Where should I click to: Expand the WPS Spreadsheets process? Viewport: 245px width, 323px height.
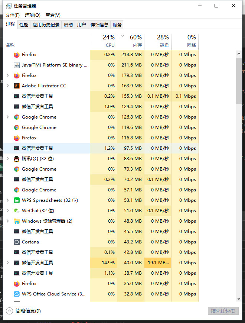8,200
